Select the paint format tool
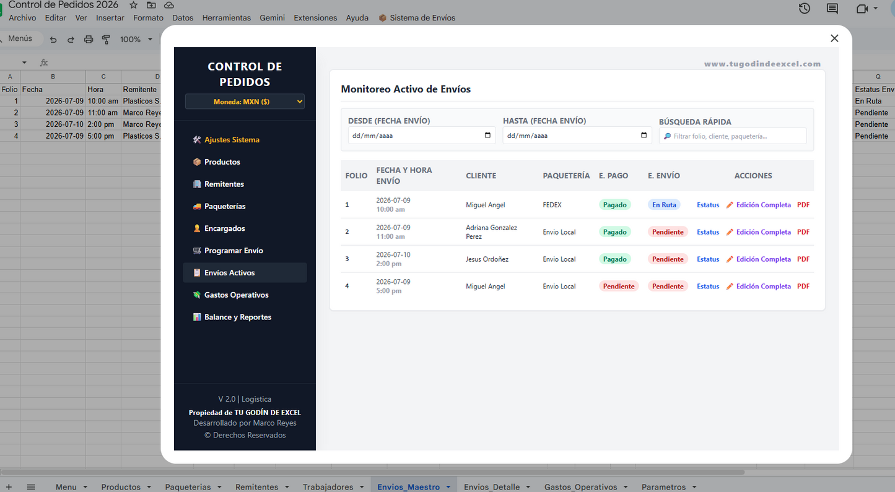The height and width of the screenshot is (492, 895). (x=106, y=40)
